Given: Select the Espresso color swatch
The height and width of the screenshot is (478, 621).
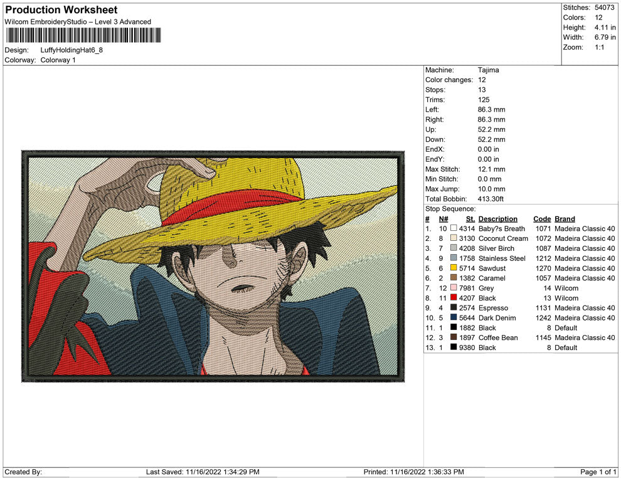Looking at the screenshot, I should (454, 307).
